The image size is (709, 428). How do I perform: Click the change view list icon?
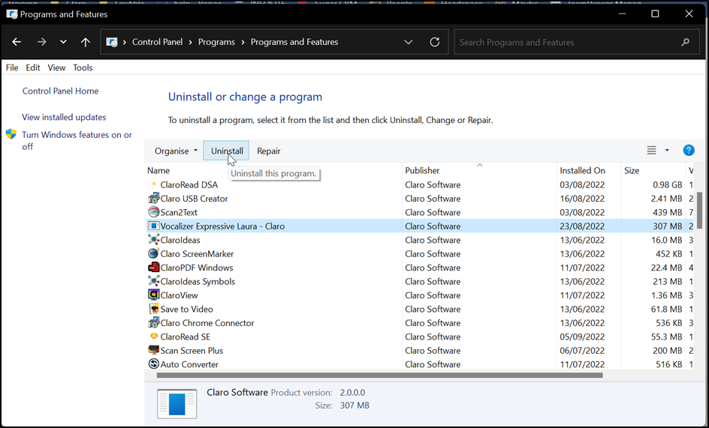(x=651, y=151)
